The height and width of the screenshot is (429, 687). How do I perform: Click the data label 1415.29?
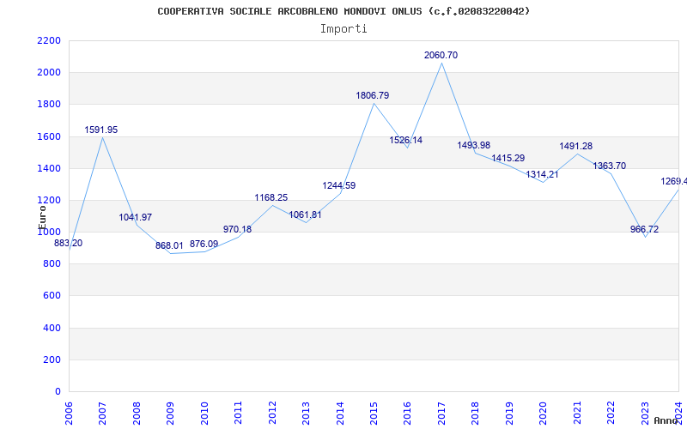click(x=508, y=159)
